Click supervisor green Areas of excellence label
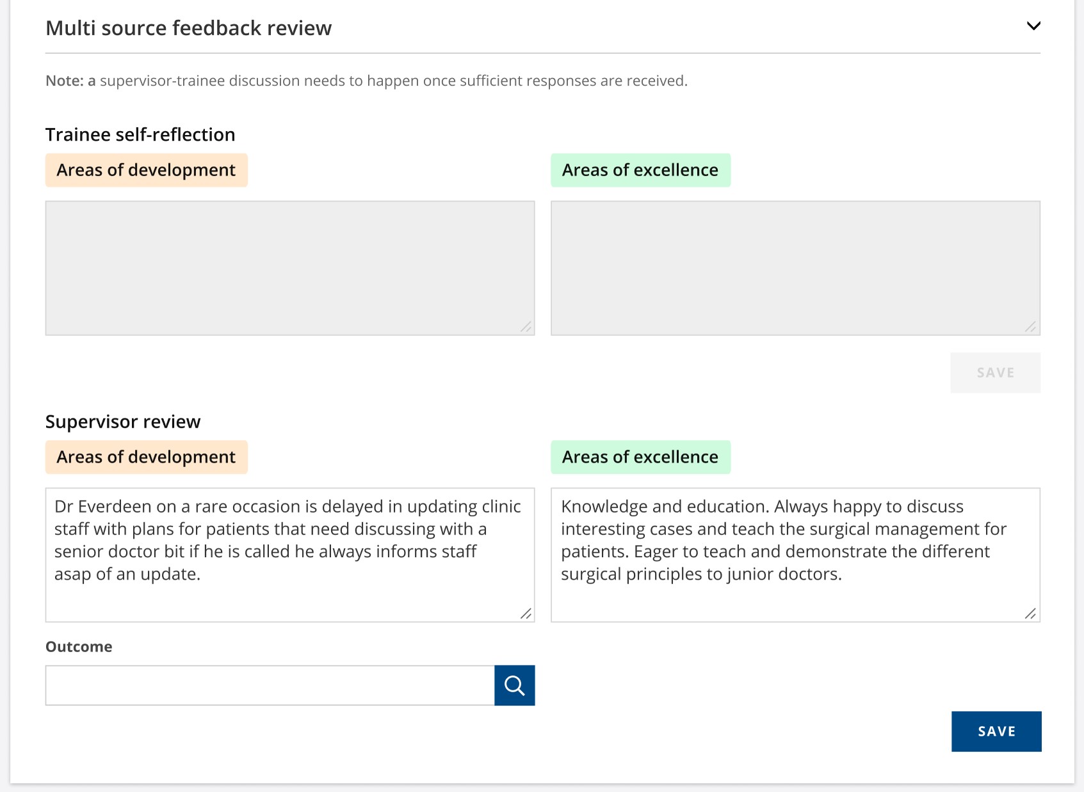The width and height of the screenshot is (1084, 792). pyautogui.click(x=641, y=457)
